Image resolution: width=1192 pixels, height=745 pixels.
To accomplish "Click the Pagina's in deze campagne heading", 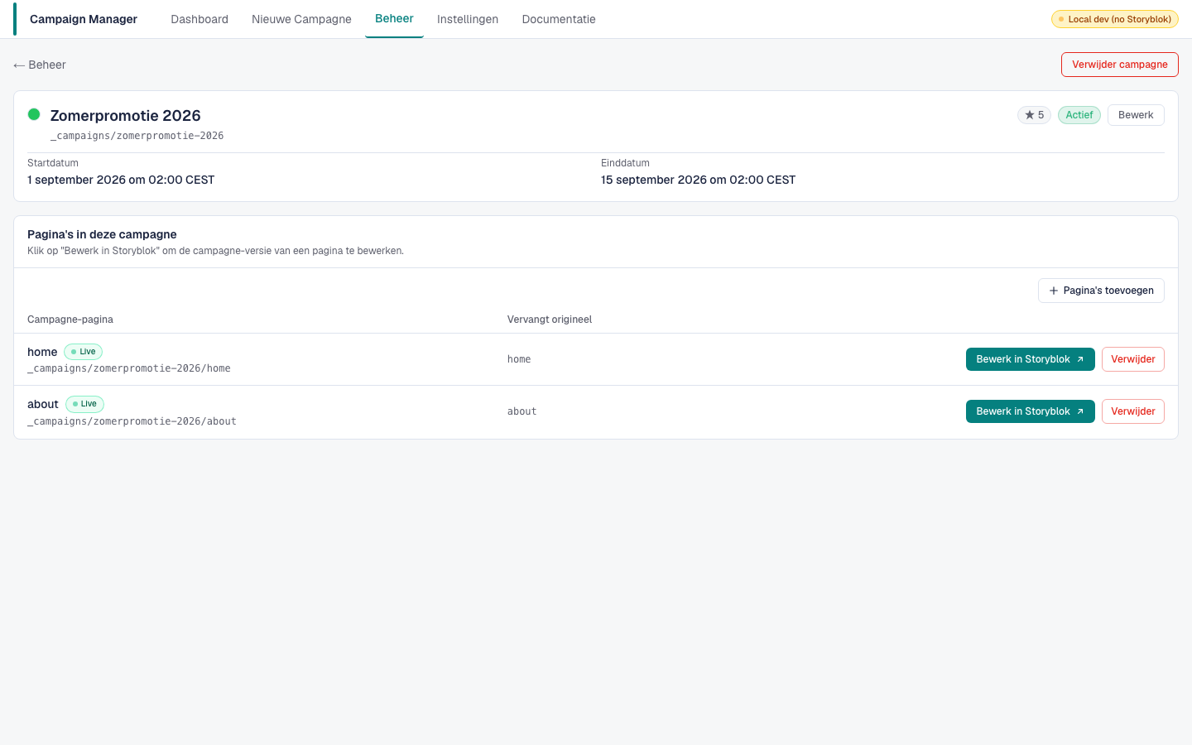I will pyautogui.click(x=102, y=234).
